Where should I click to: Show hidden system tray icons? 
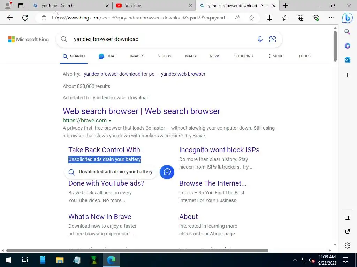coord(295,260)
